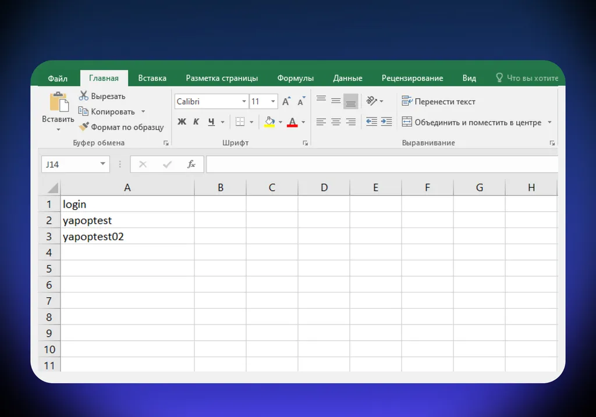Apply yellow fill color bucket
The width and height of the screenshot is (596, 417).
(x=269, y=122)
